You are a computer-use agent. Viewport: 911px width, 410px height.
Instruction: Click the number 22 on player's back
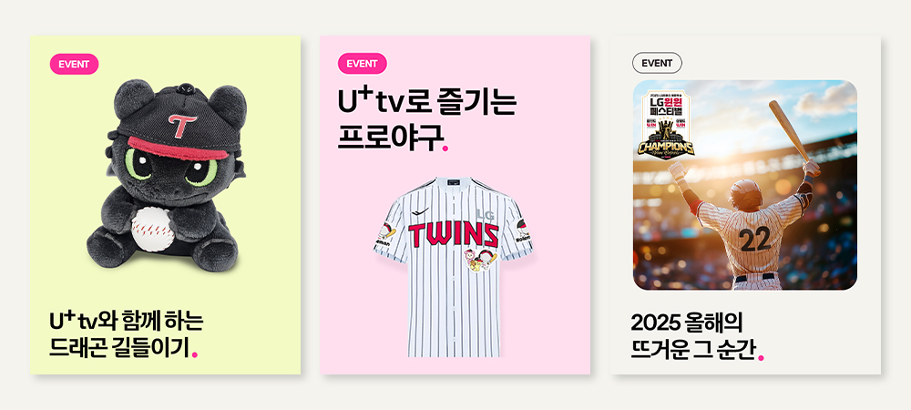pyautogui.click(x=755, y=239)
